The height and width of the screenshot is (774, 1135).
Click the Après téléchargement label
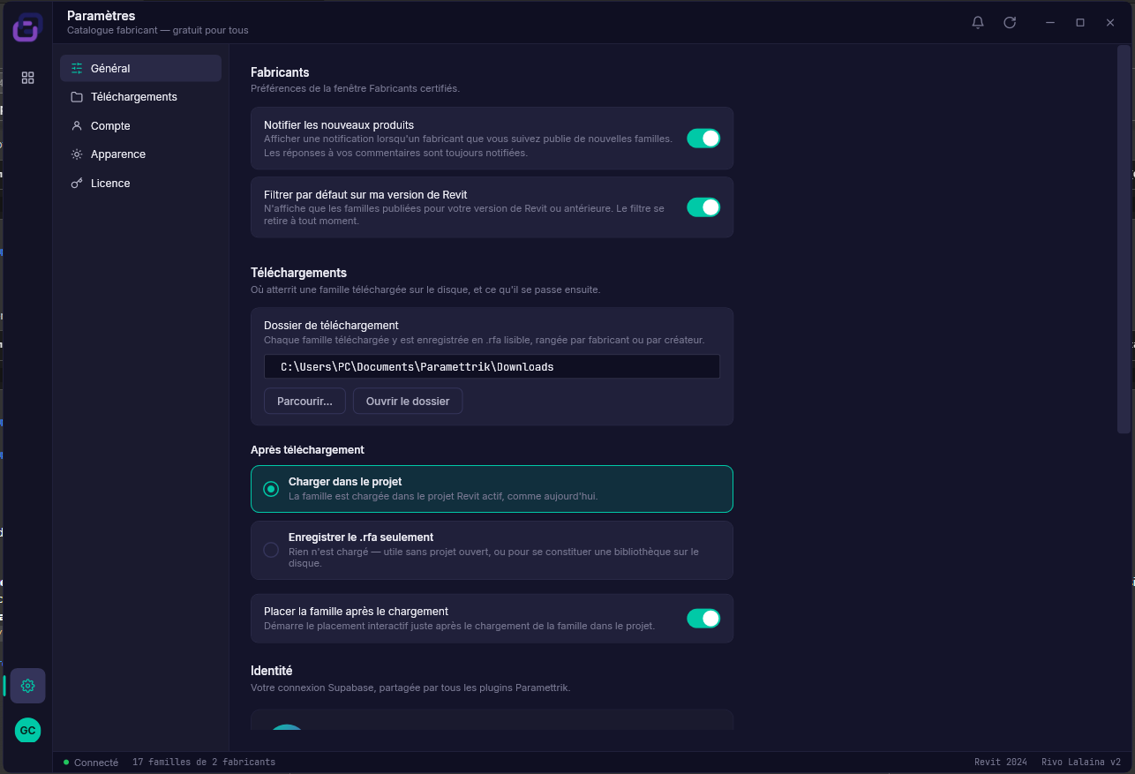[307, 450]
